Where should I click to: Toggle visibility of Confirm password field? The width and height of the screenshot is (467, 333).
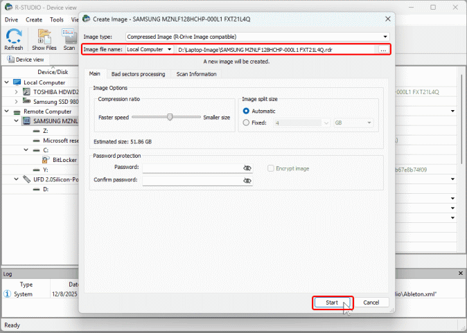[247, 181]
